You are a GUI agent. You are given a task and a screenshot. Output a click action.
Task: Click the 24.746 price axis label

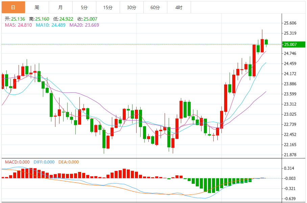click(290, 53)
